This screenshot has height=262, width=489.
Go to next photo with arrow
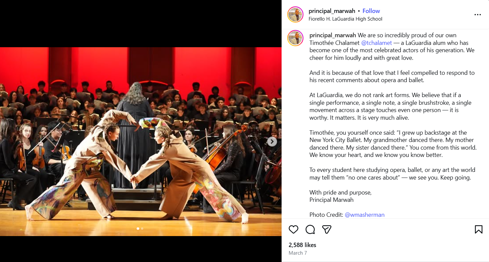(x=272, y=142)
